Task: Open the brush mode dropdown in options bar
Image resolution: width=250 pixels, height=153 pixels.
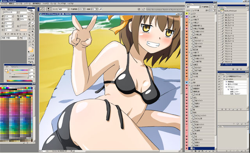Action: [x=63, y=9]
